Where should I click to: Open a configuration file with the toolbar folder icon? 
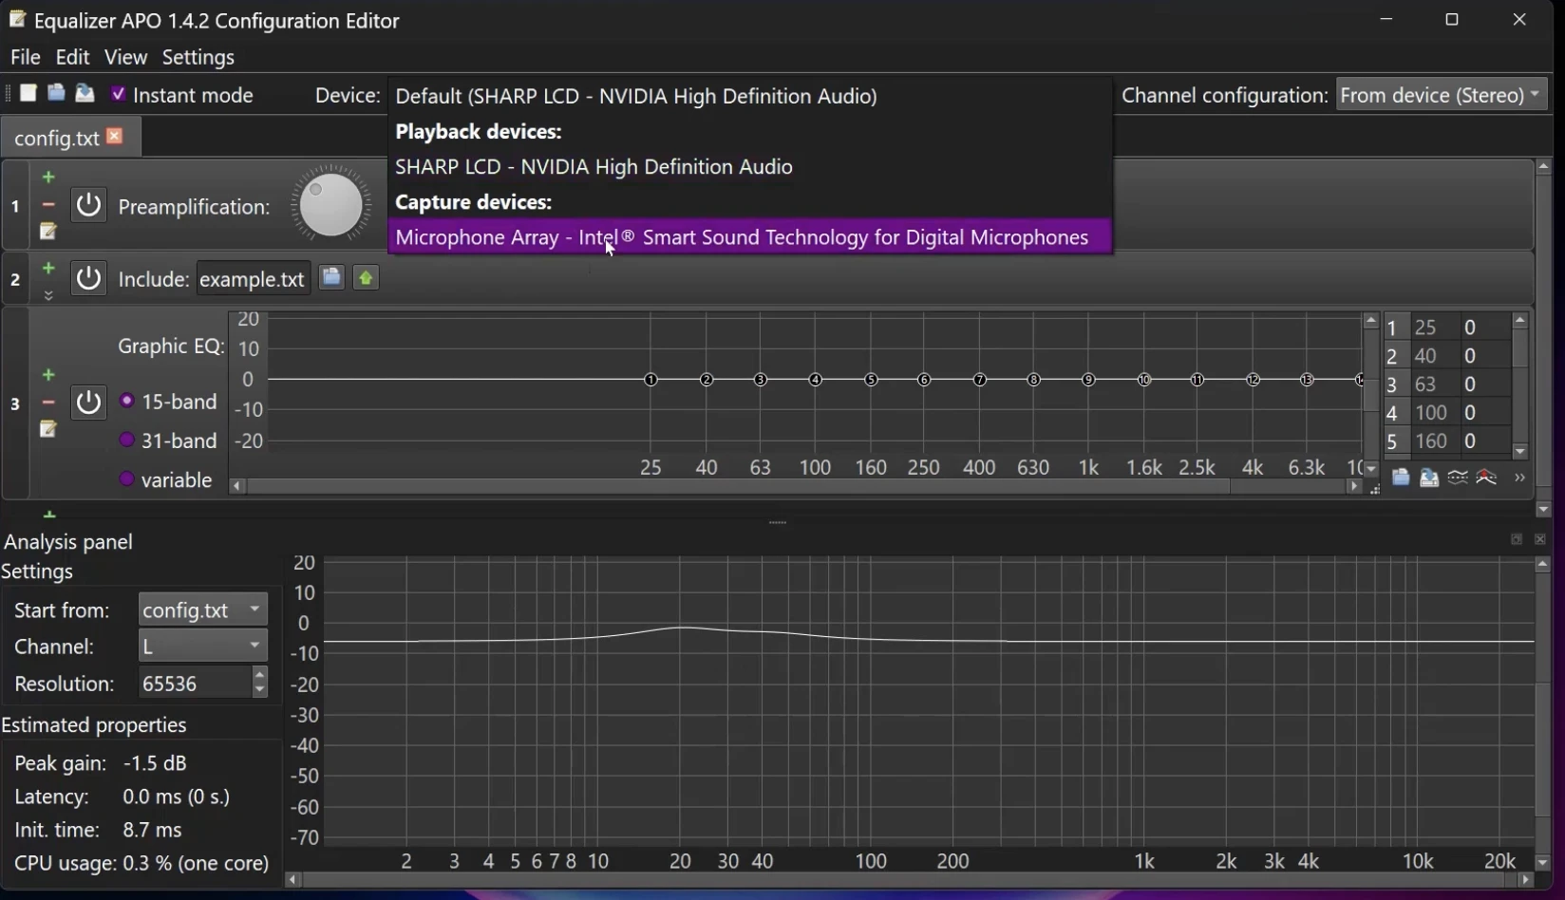[x=56, y=93]
